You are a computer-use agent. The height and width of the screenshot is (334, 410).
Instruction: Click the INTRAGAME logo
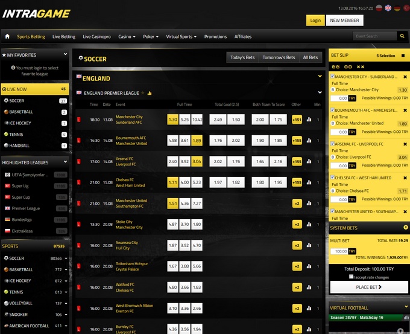click(x=36, y=14)
